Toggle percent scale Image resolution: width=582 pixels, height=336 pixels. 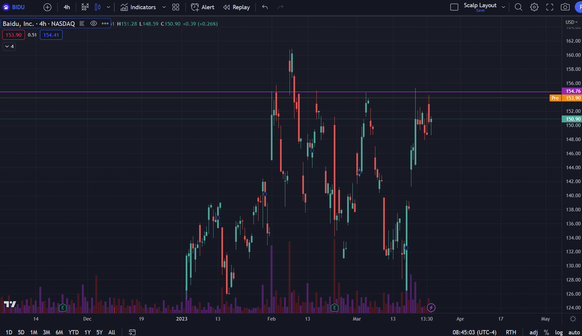[547, 332]
